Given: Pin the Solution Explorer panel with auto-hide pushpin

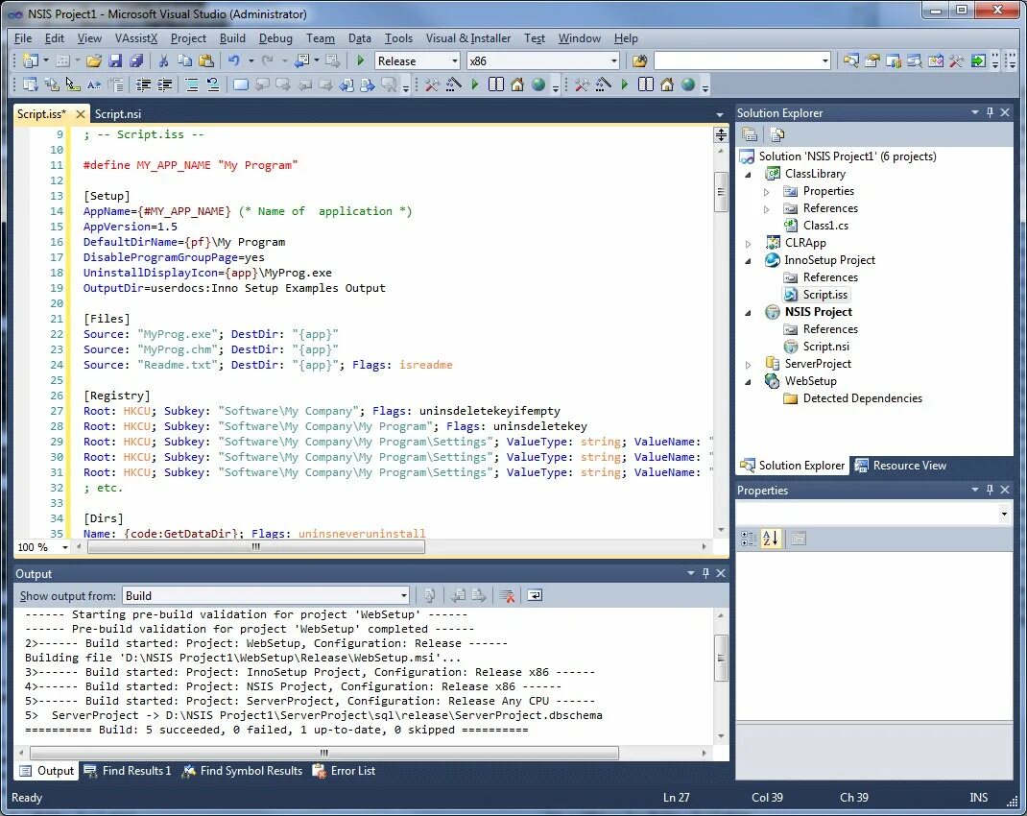Looking at the screenshot, I should tap(990, 112).
